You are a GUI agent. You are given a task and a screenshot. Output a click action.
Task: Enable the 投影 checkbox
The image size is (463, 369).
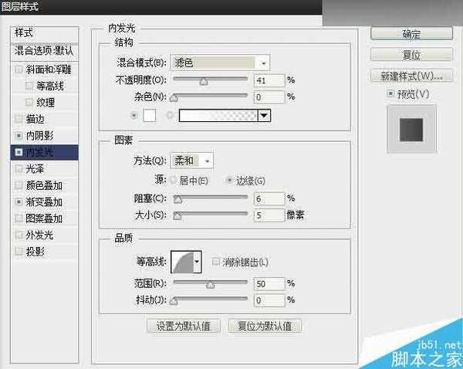pos(19,252)
